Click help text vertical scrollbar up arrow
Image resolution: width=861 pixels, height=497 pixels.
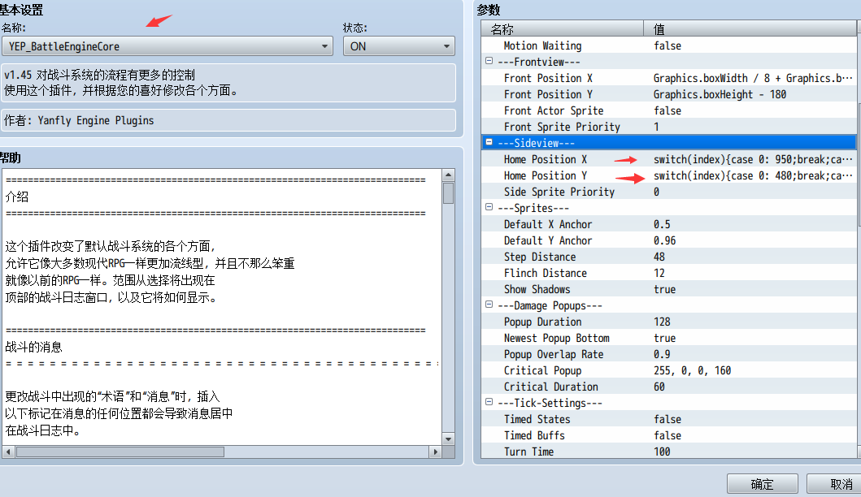click(x=449, y=175)
